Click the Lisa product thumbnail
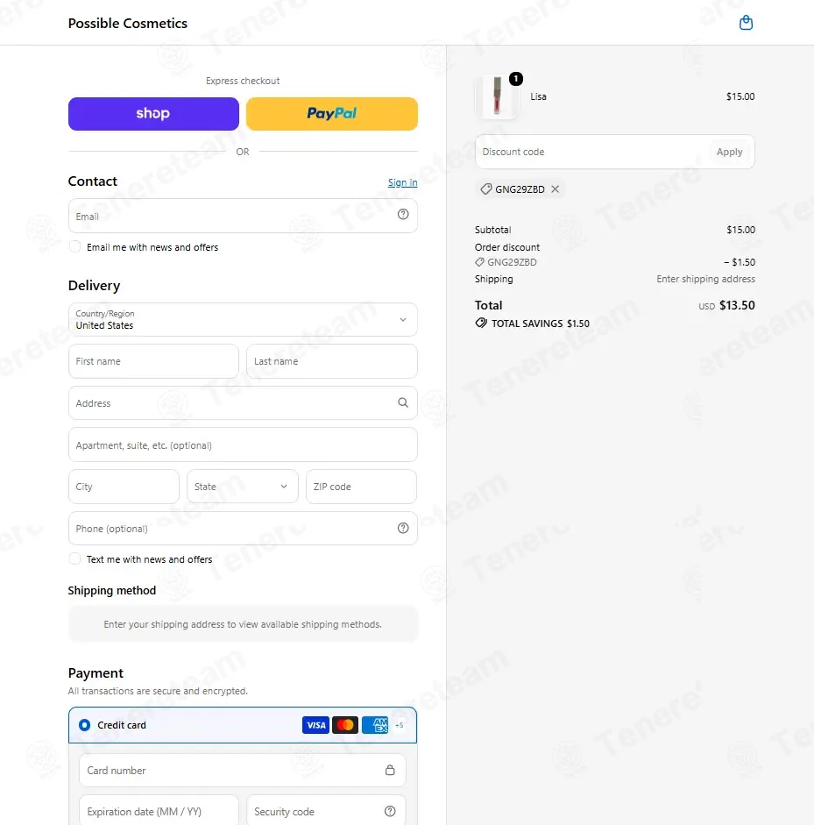Viewport: 814px width, 825px height. point(497,96)
